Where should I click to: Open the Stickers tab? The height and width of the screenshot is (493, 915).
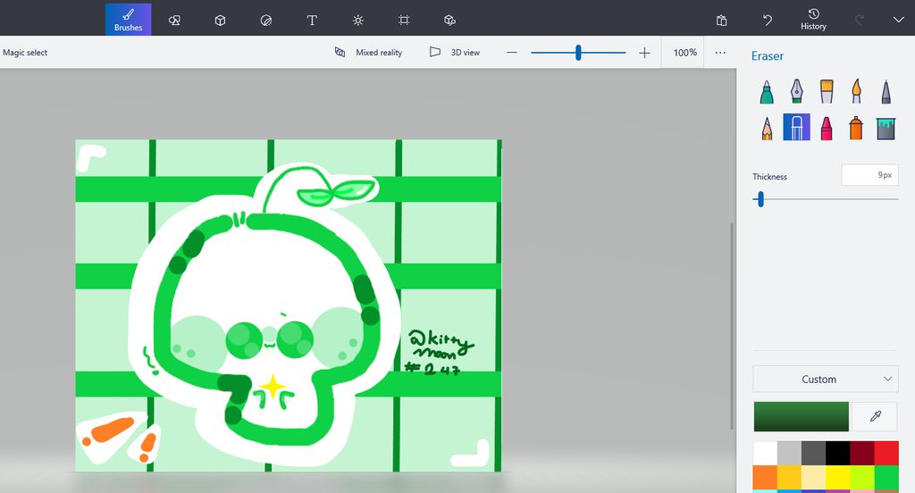pos(266,21)
